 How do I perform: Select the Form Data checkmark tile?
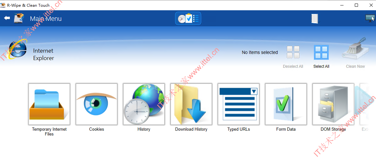point(286,104)
